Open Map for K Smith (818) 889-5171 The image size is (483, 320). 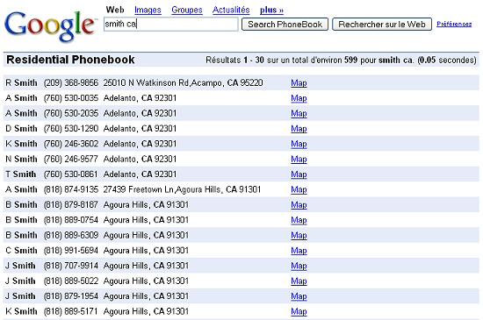[299, 311]
